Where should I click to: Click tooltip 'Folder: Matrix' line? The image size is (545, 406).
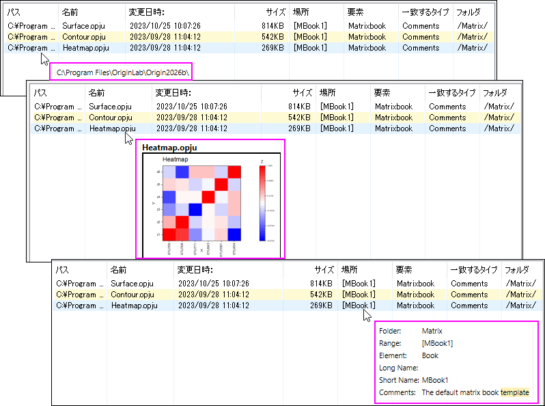tap(410, 331)
